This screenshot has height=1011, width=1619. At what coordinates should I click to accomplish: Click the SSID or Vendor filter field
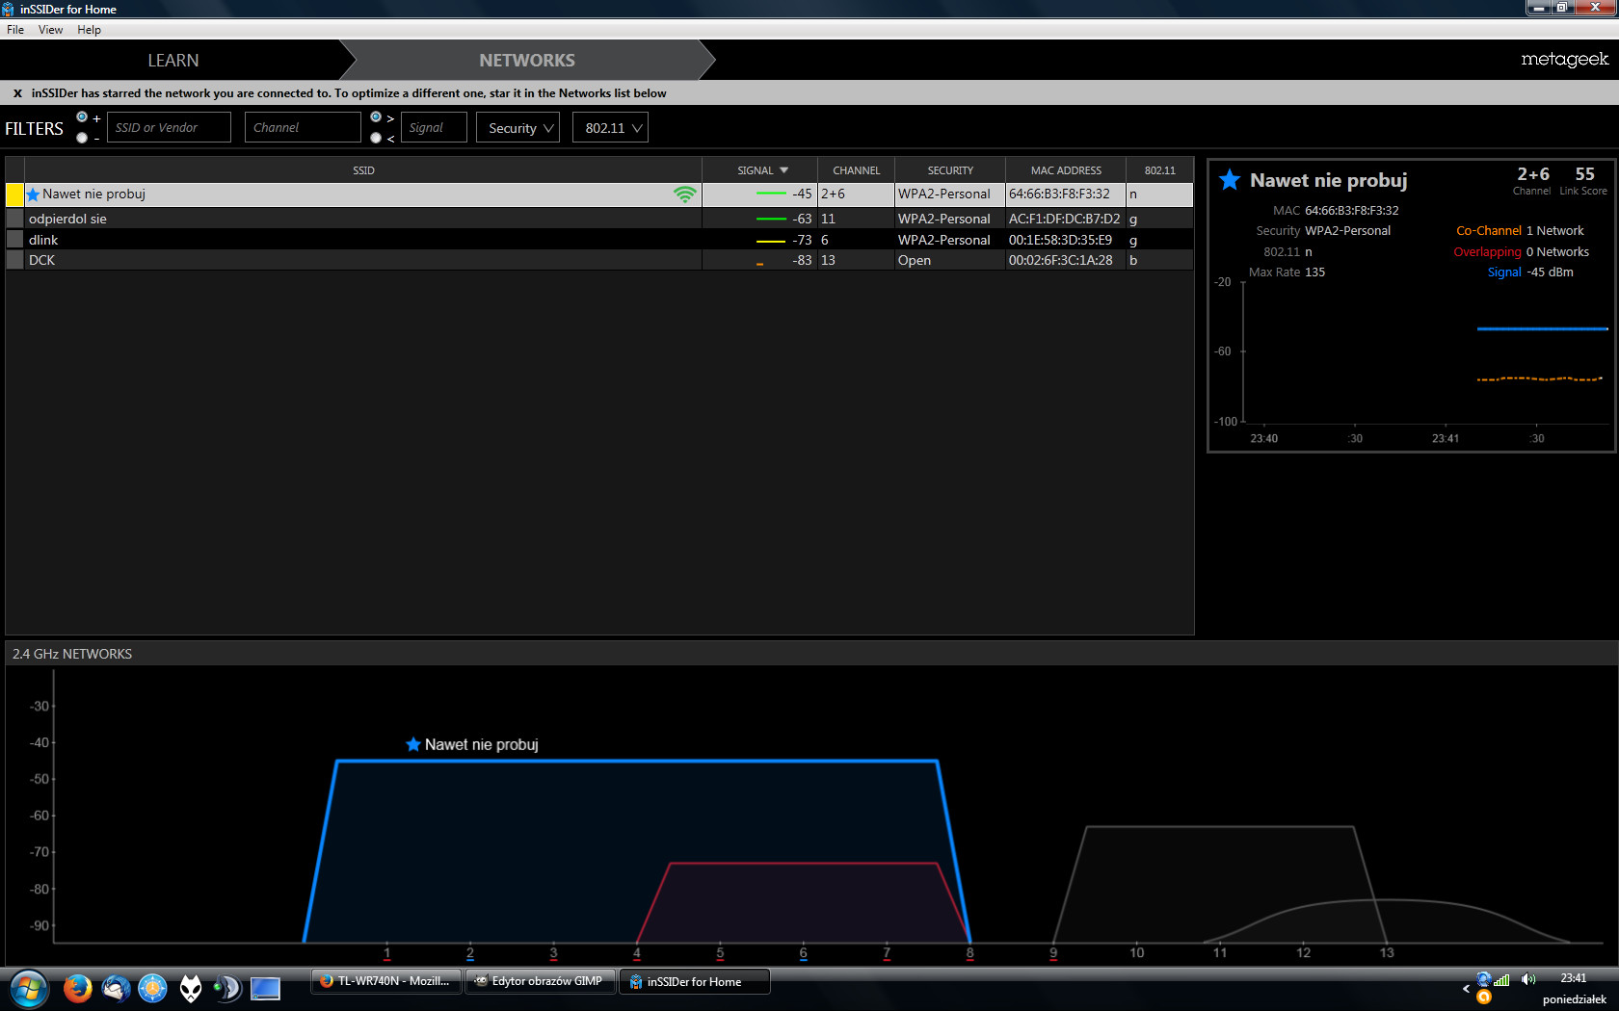point(170,127)
